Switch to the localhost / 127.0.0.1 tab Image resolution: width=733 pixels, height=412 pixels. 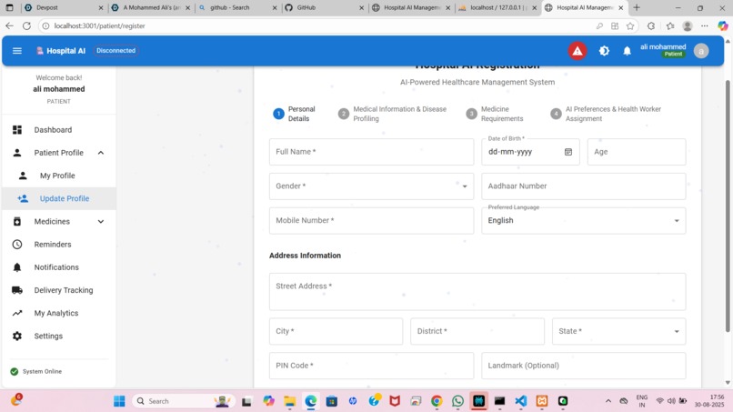pos(497,7)
